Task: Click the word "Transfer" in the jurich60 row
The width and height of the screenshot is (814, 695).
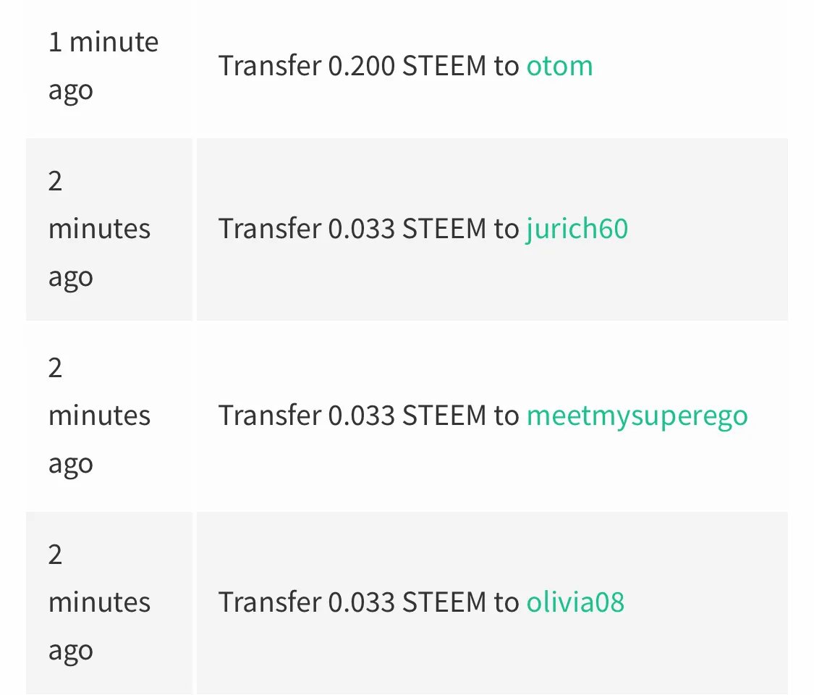Action: pyautogui.click(x=270, y=229)
